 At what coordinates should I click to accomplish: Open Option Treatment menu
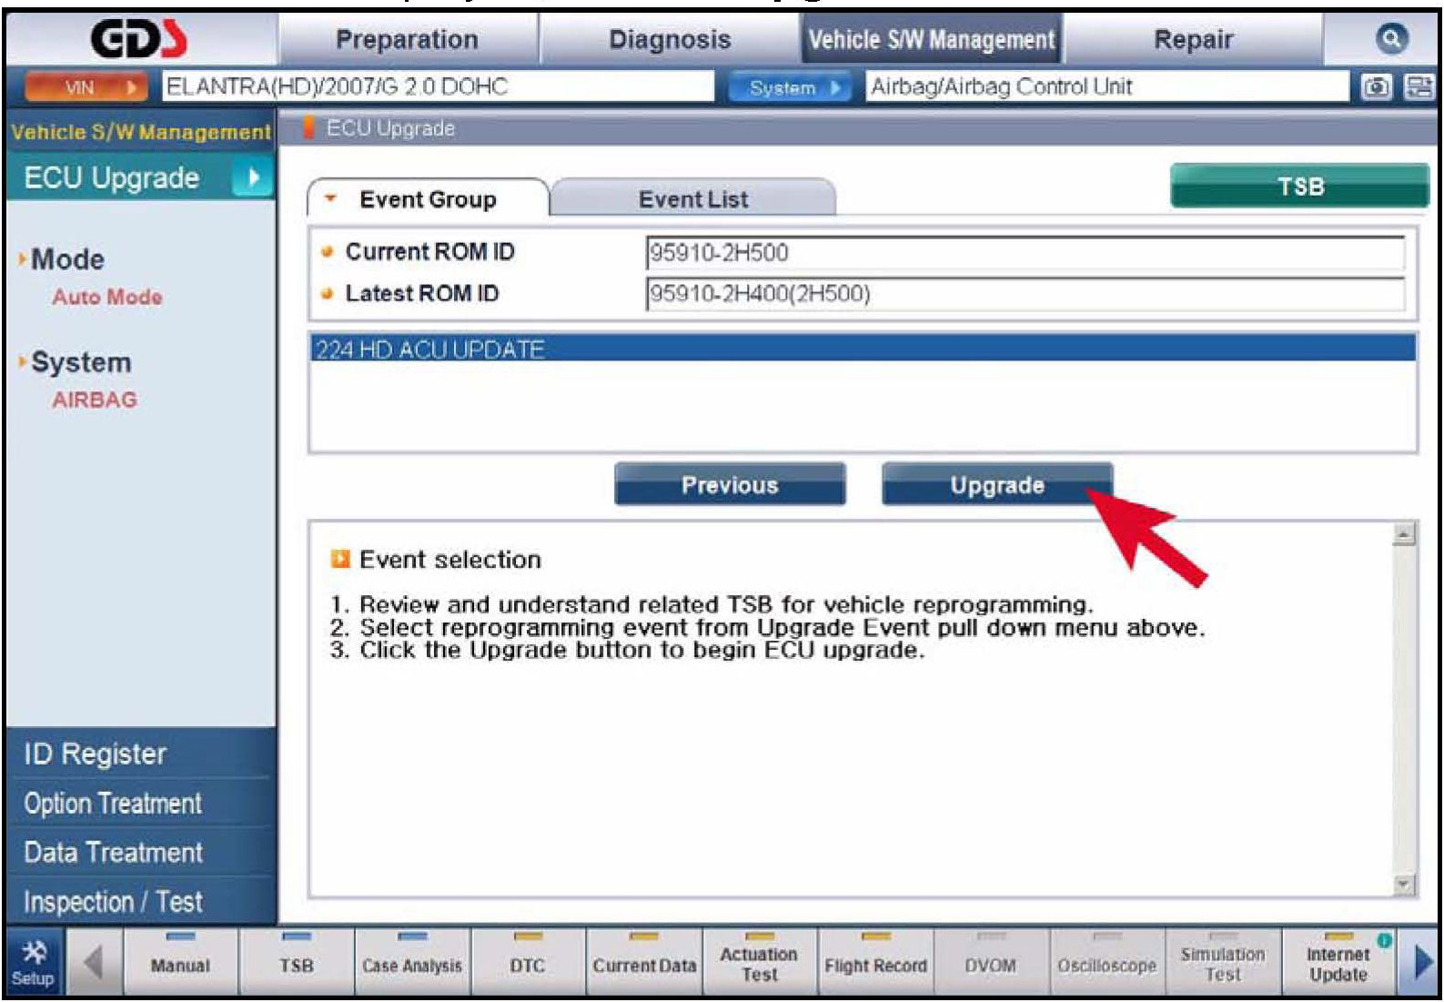click(x=141, y=803)
